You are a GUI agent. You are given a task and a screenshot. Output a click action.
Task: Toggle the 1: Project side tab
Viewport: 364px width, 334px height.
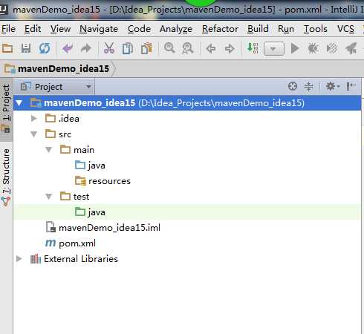pyautogui.click(x=7, y=109)
